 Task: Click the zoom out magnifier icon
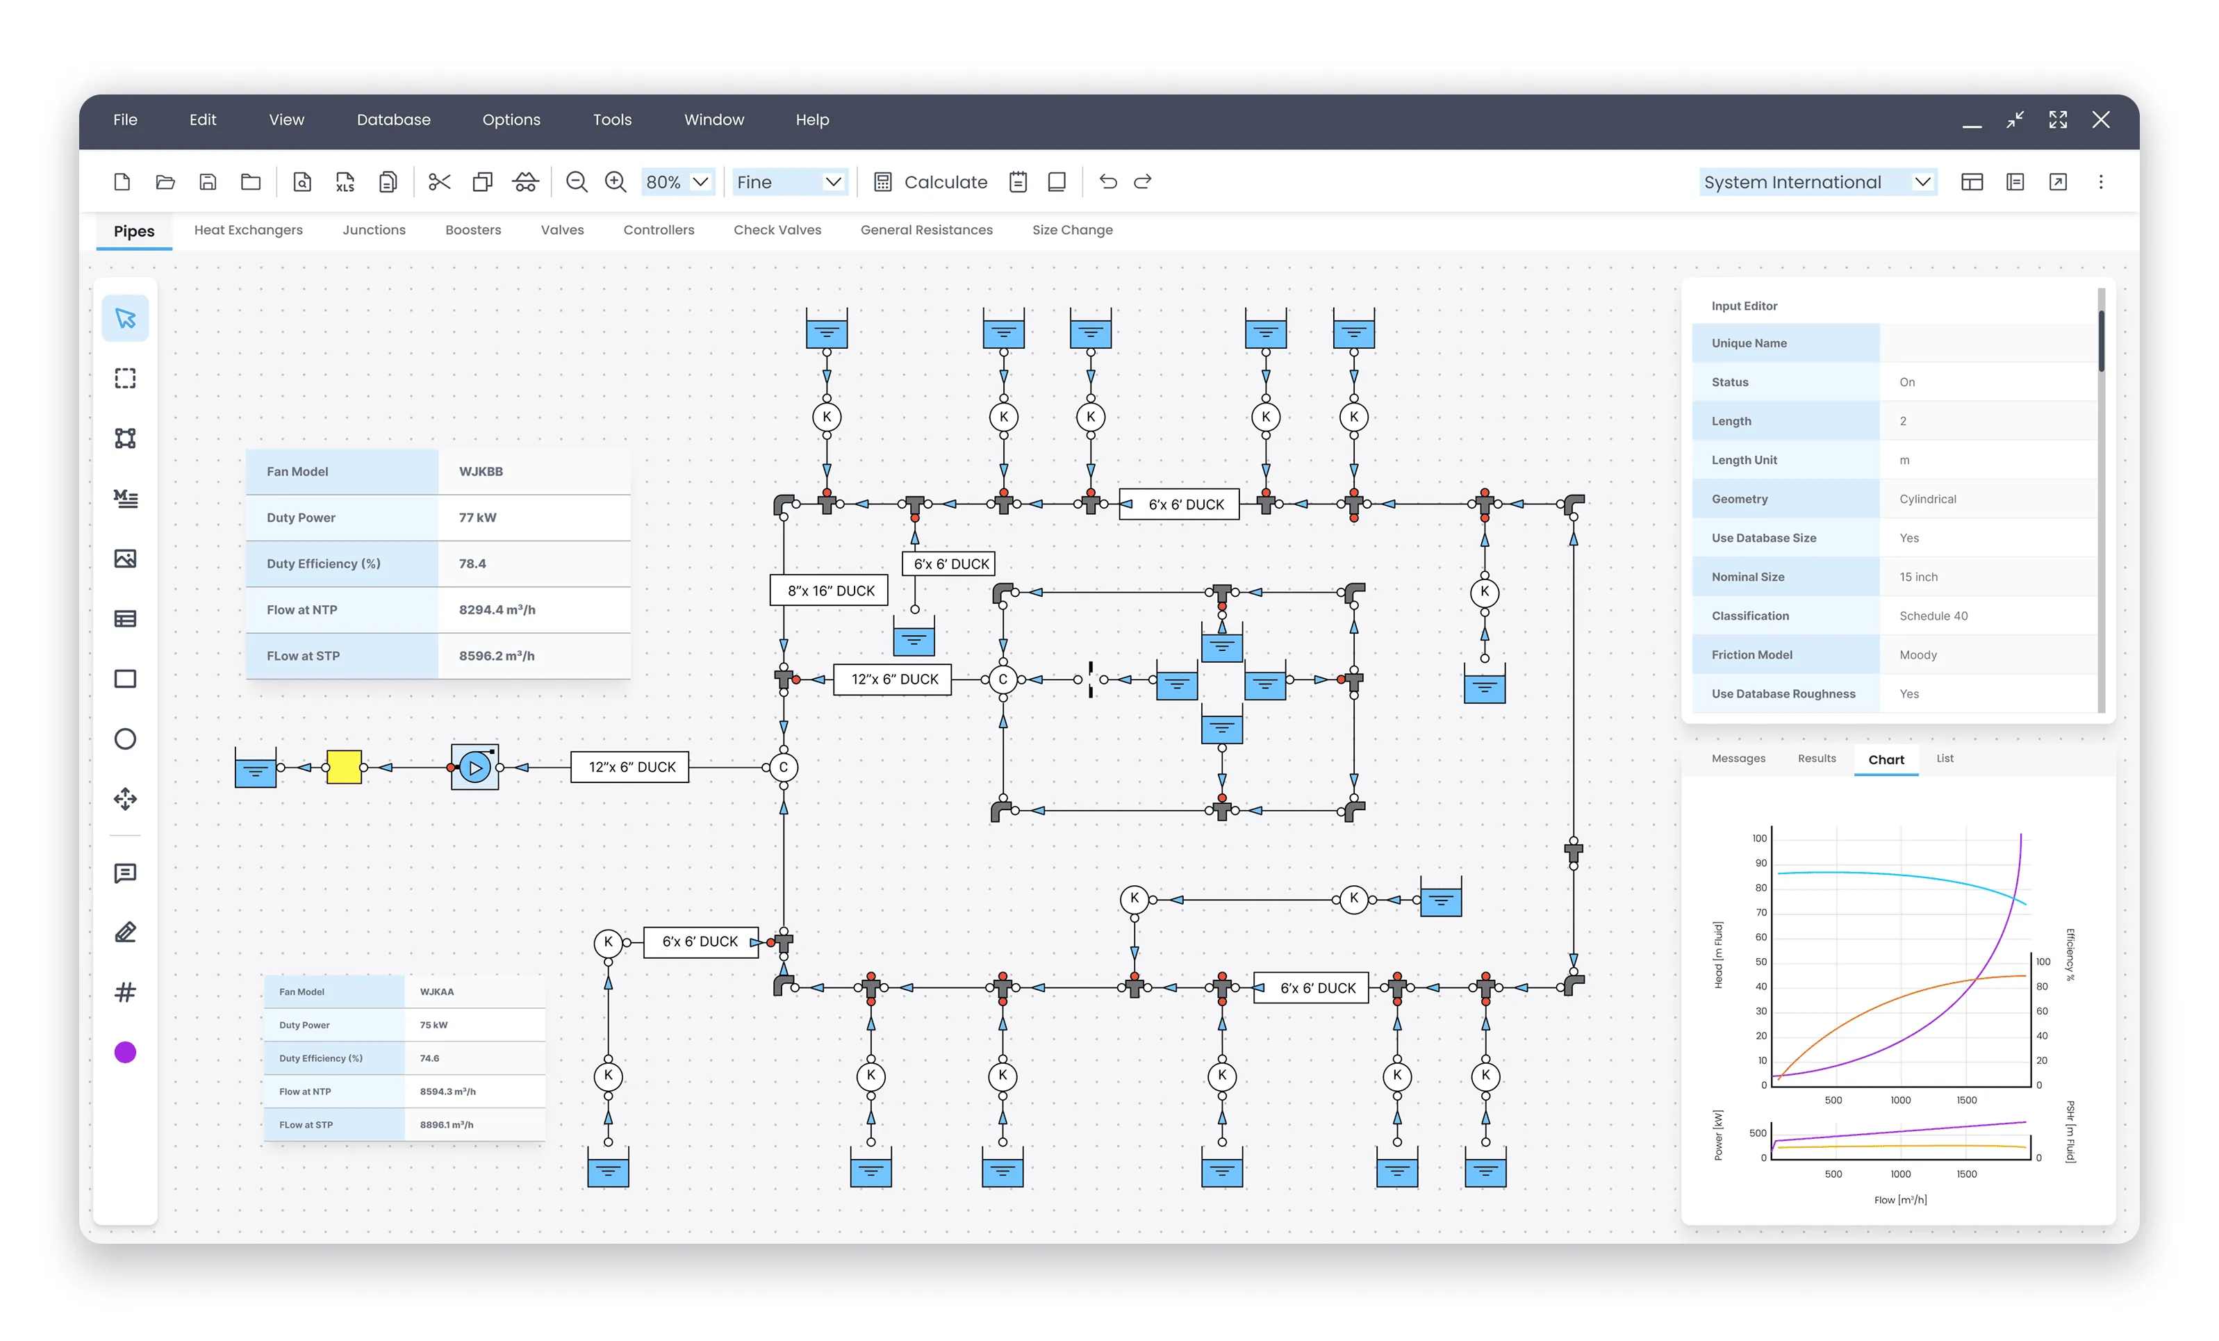(x=577, y=182)
